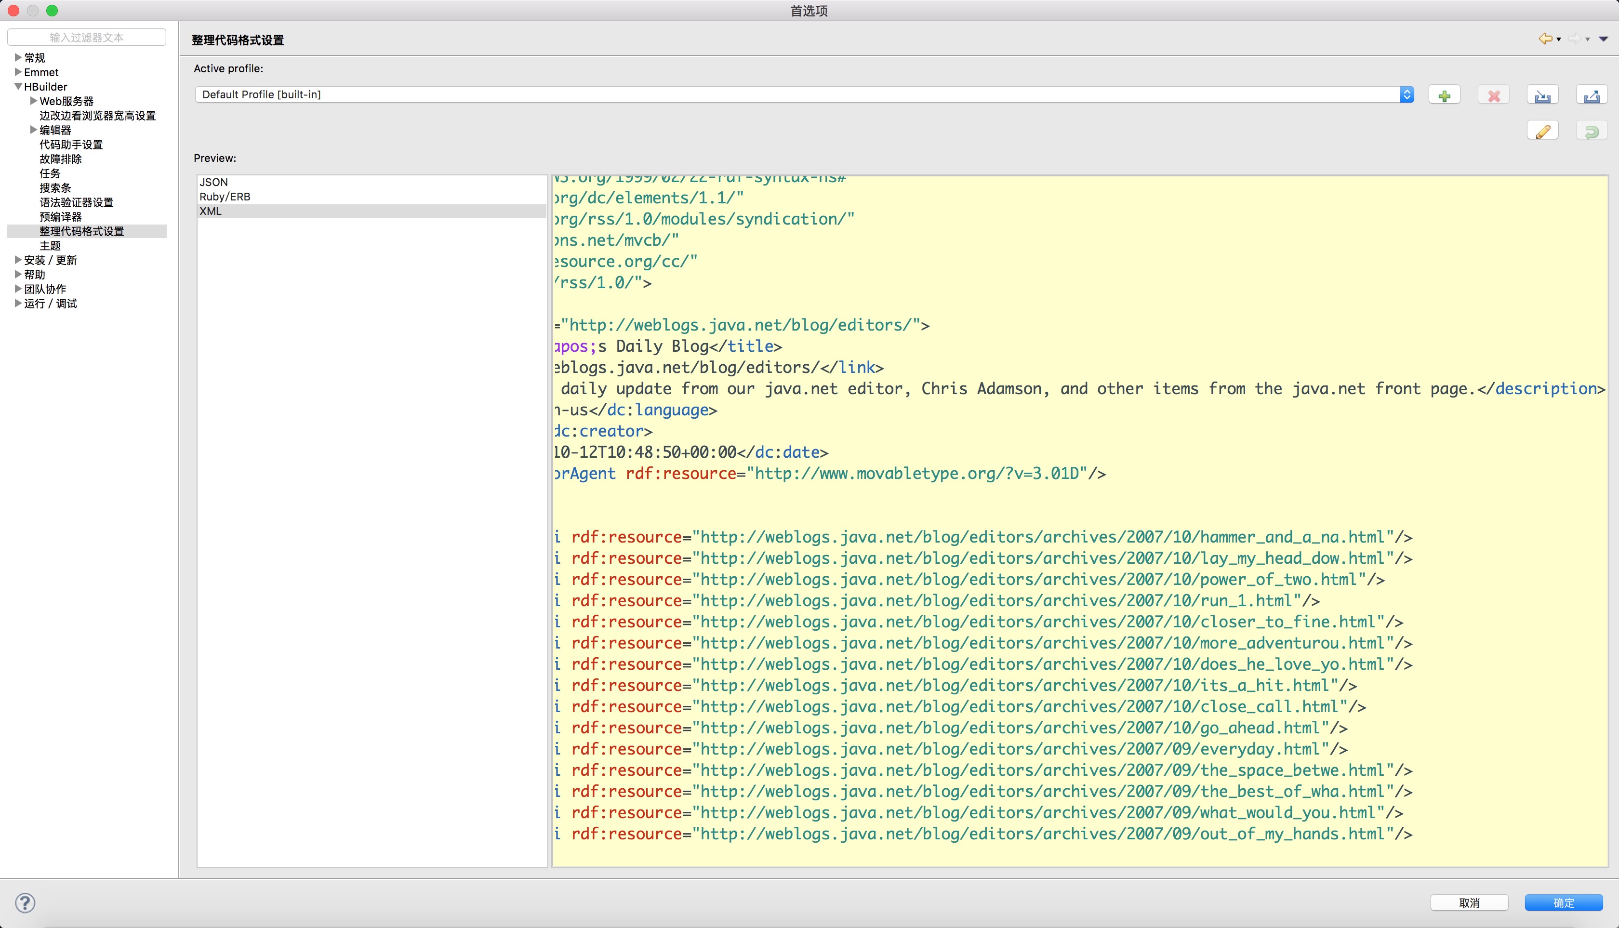
Task: Click the dc:date line in XML preview
Action: click(x=691, y=452)
